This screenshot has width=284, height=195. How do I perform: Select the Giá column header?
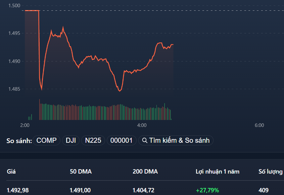(11, 171)
